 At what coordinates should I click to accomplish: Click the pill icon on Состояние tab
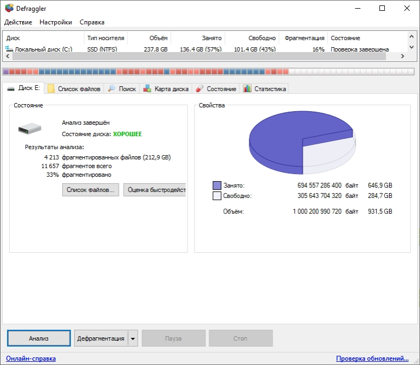(x=199, y=89)
